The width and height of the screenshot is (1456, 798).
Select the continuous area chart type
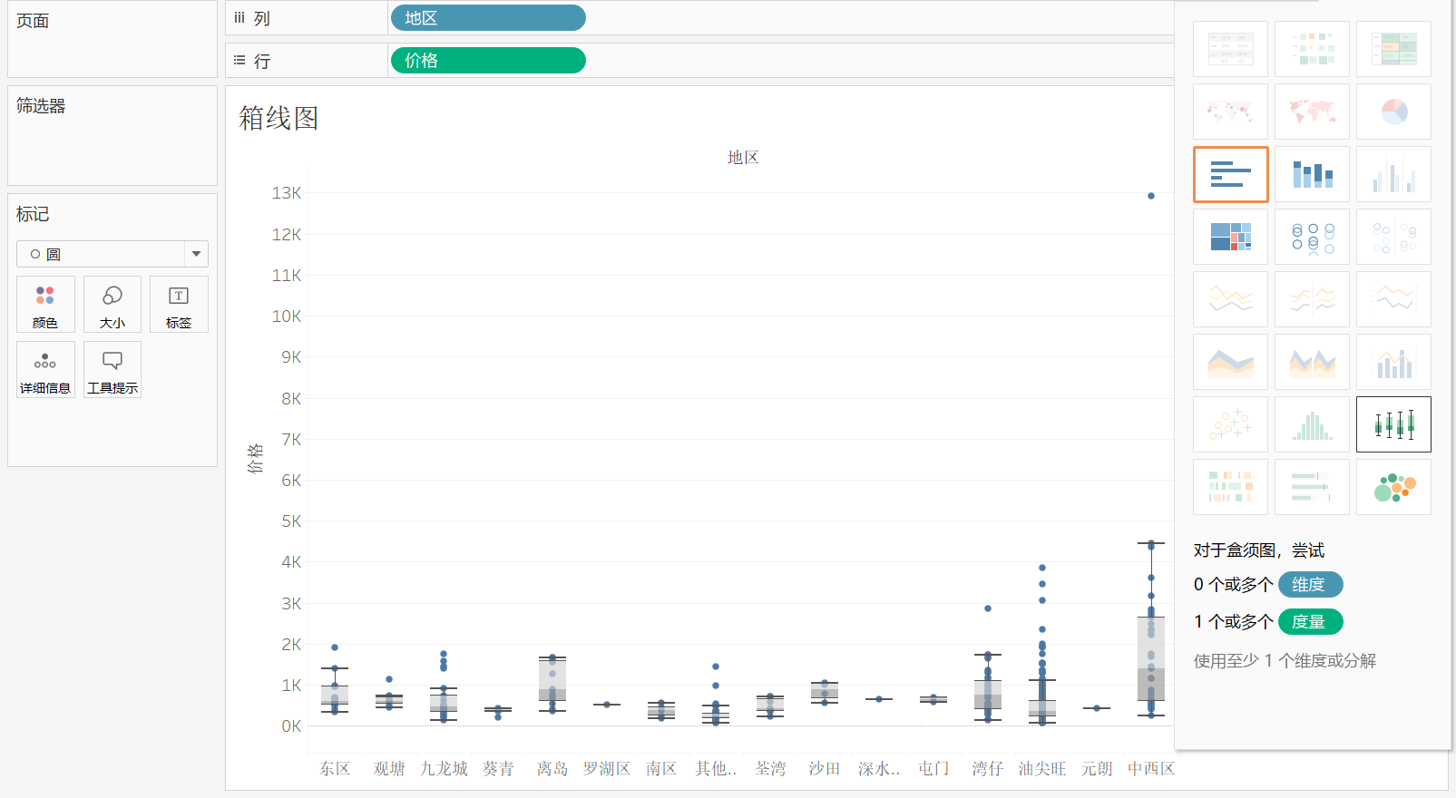1230,362
